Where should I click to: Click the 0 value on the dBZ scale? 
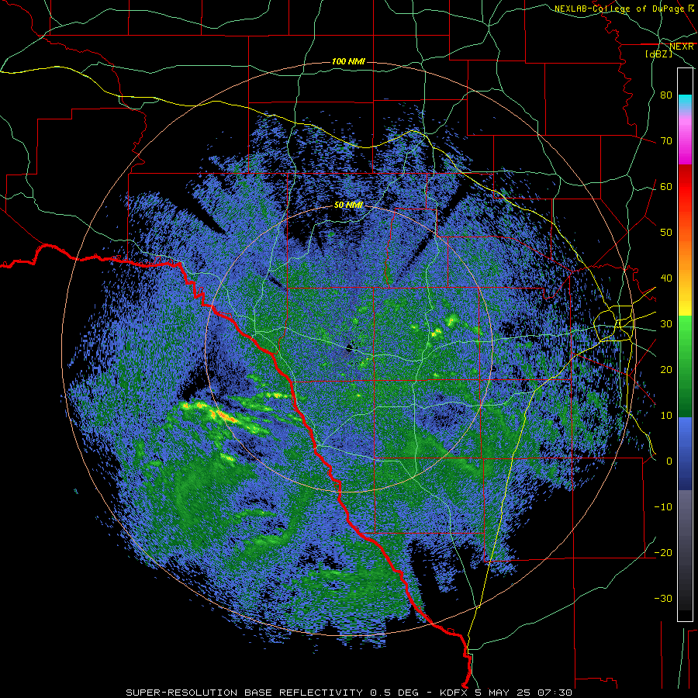pos(669,461)
